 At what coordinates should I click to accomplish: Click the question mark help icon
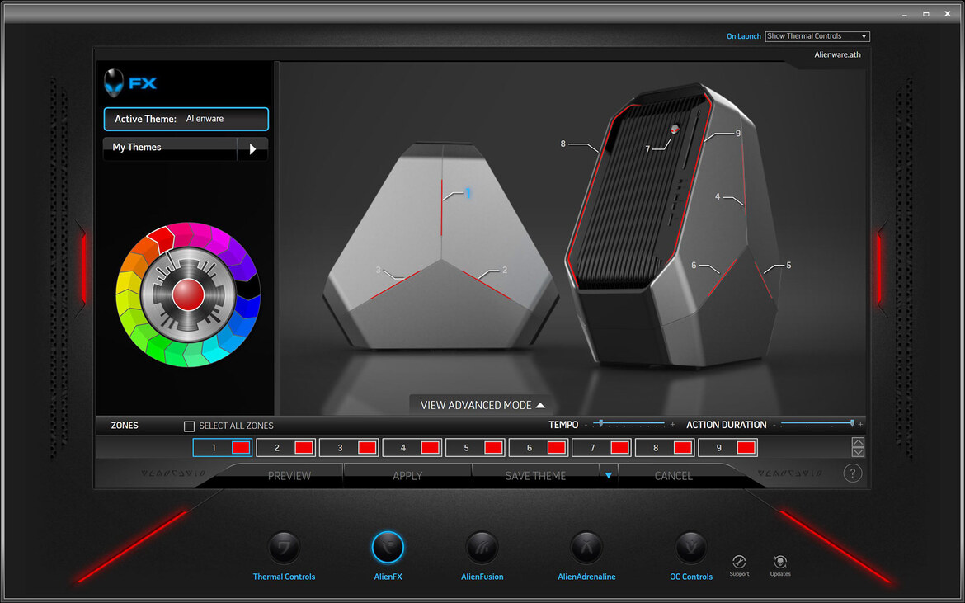(852, 473)
